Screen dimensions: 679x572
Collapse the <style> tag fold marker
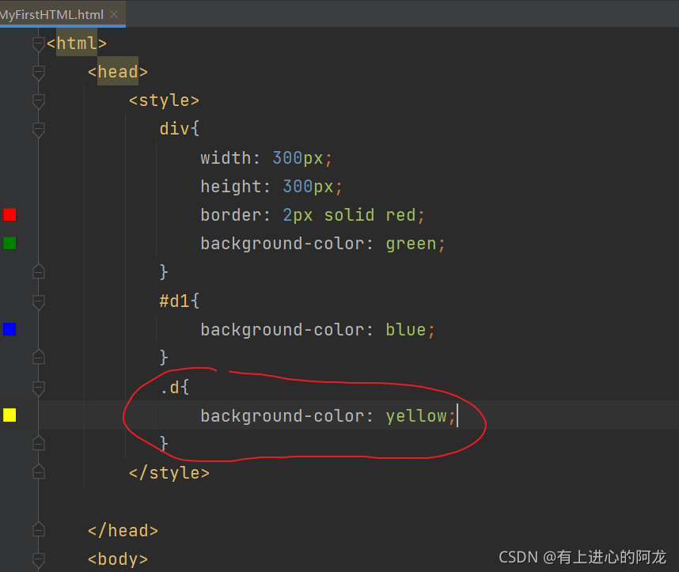pyautogui.click(x=39, y=101)
